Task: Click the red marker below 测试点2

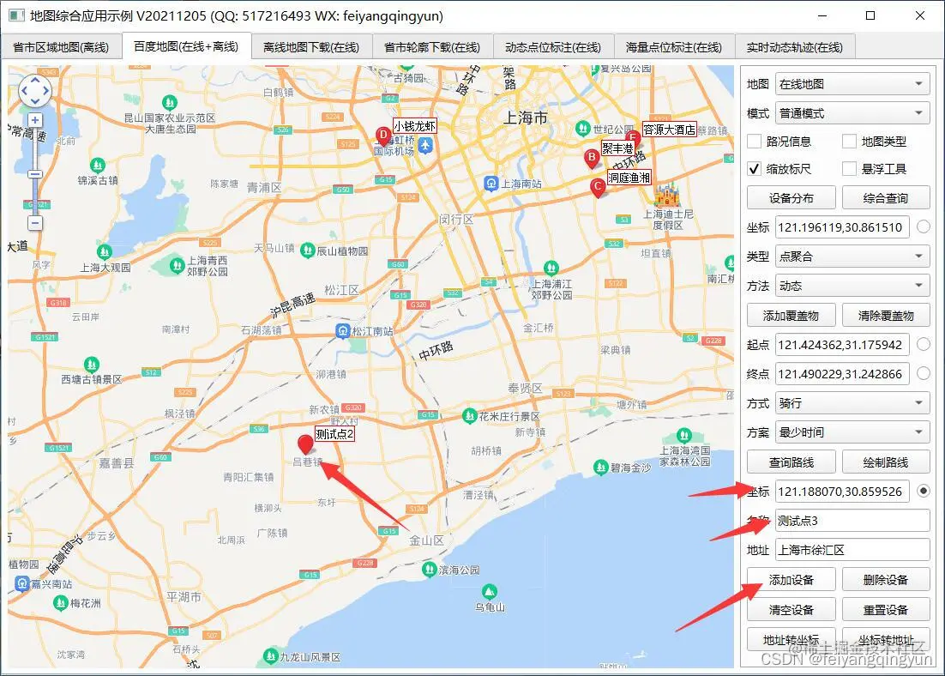Action: [305, 445]
